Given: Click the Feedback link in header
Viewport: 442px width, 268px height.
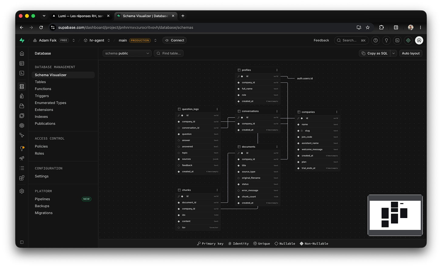Looking at the screenshot, I should (321, 40).
